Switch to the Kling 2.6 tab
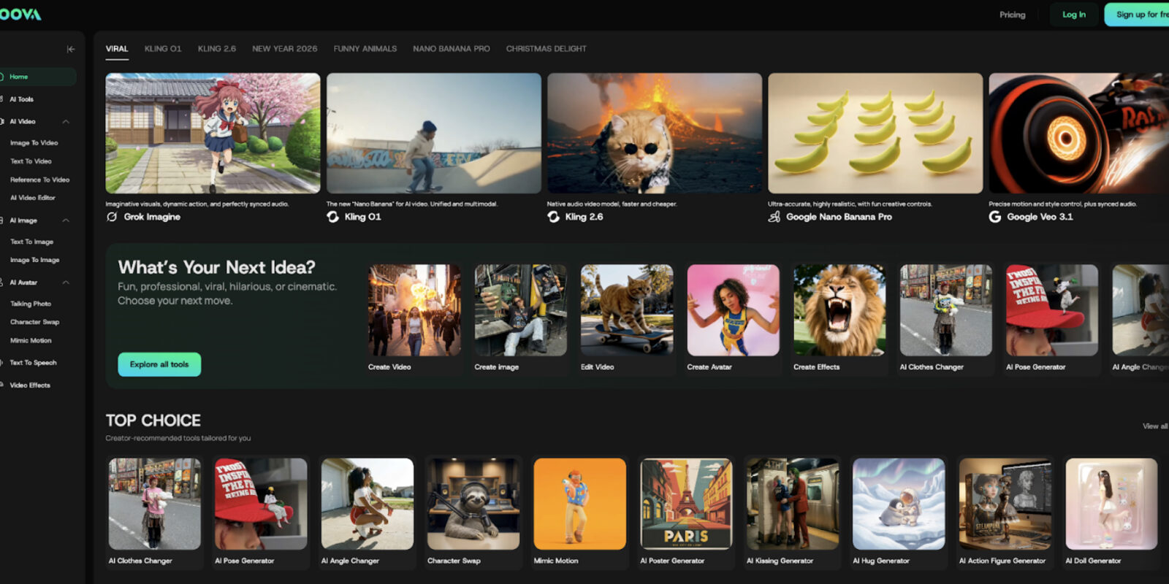The width and height of the screenshot is (1169, 584). point(216,49)
